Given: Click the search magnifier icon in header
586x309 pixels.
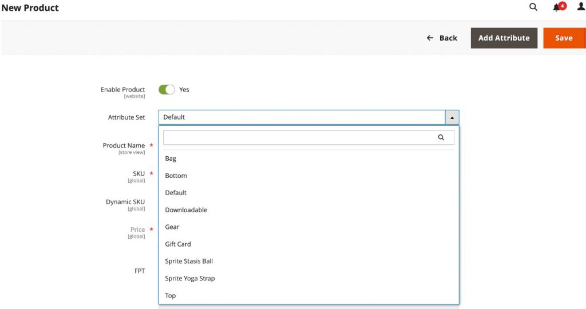Looking at the screenshot, I should coord(533,7).
